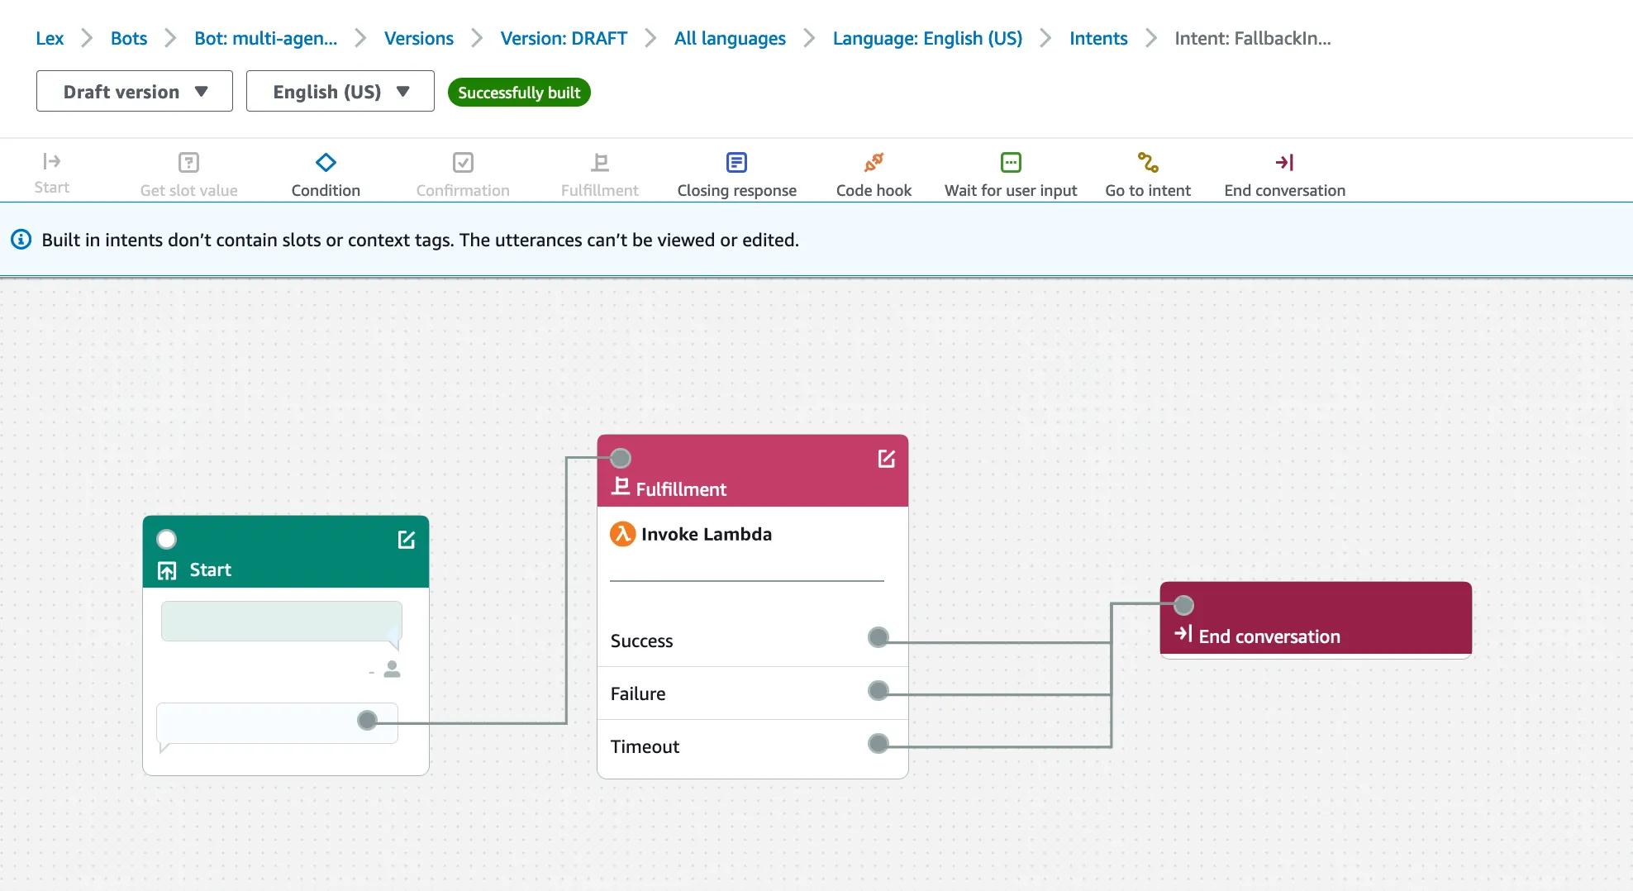Select the Condition block icon
Viewport: 1633px width, 891px height.
[x=326, y=162]
